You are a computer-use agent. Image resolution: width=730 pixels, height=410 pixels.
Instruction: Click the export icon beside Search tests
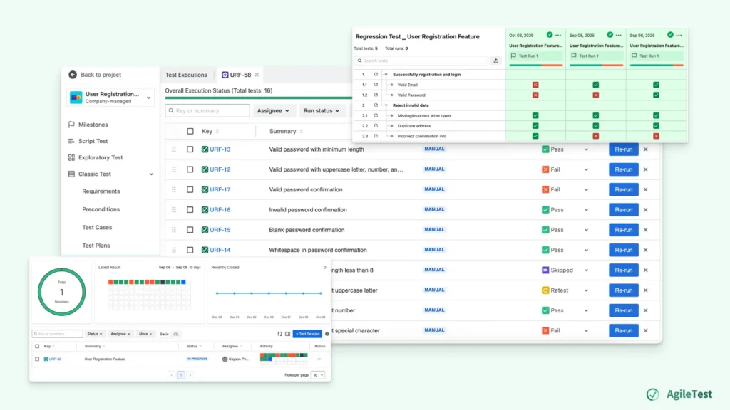(496, 61)
